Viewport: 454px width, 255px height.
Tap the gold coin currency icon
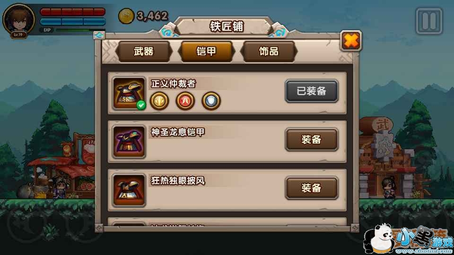(126, 16)
